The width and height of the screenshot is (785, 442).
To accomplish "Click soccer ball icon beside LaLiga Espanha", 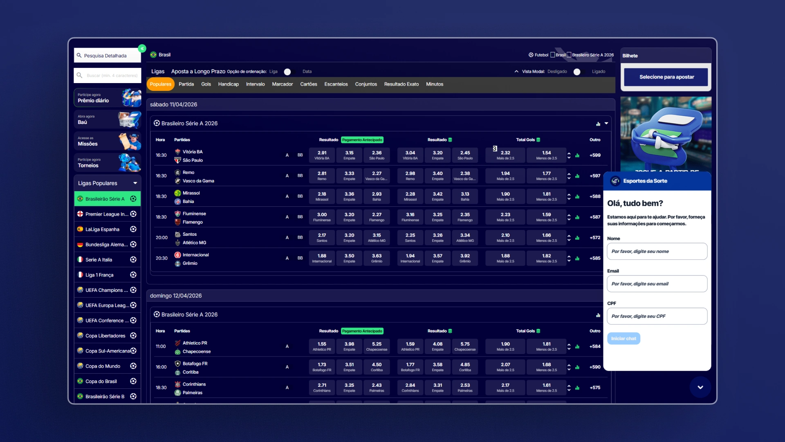I will pos(133,229).
